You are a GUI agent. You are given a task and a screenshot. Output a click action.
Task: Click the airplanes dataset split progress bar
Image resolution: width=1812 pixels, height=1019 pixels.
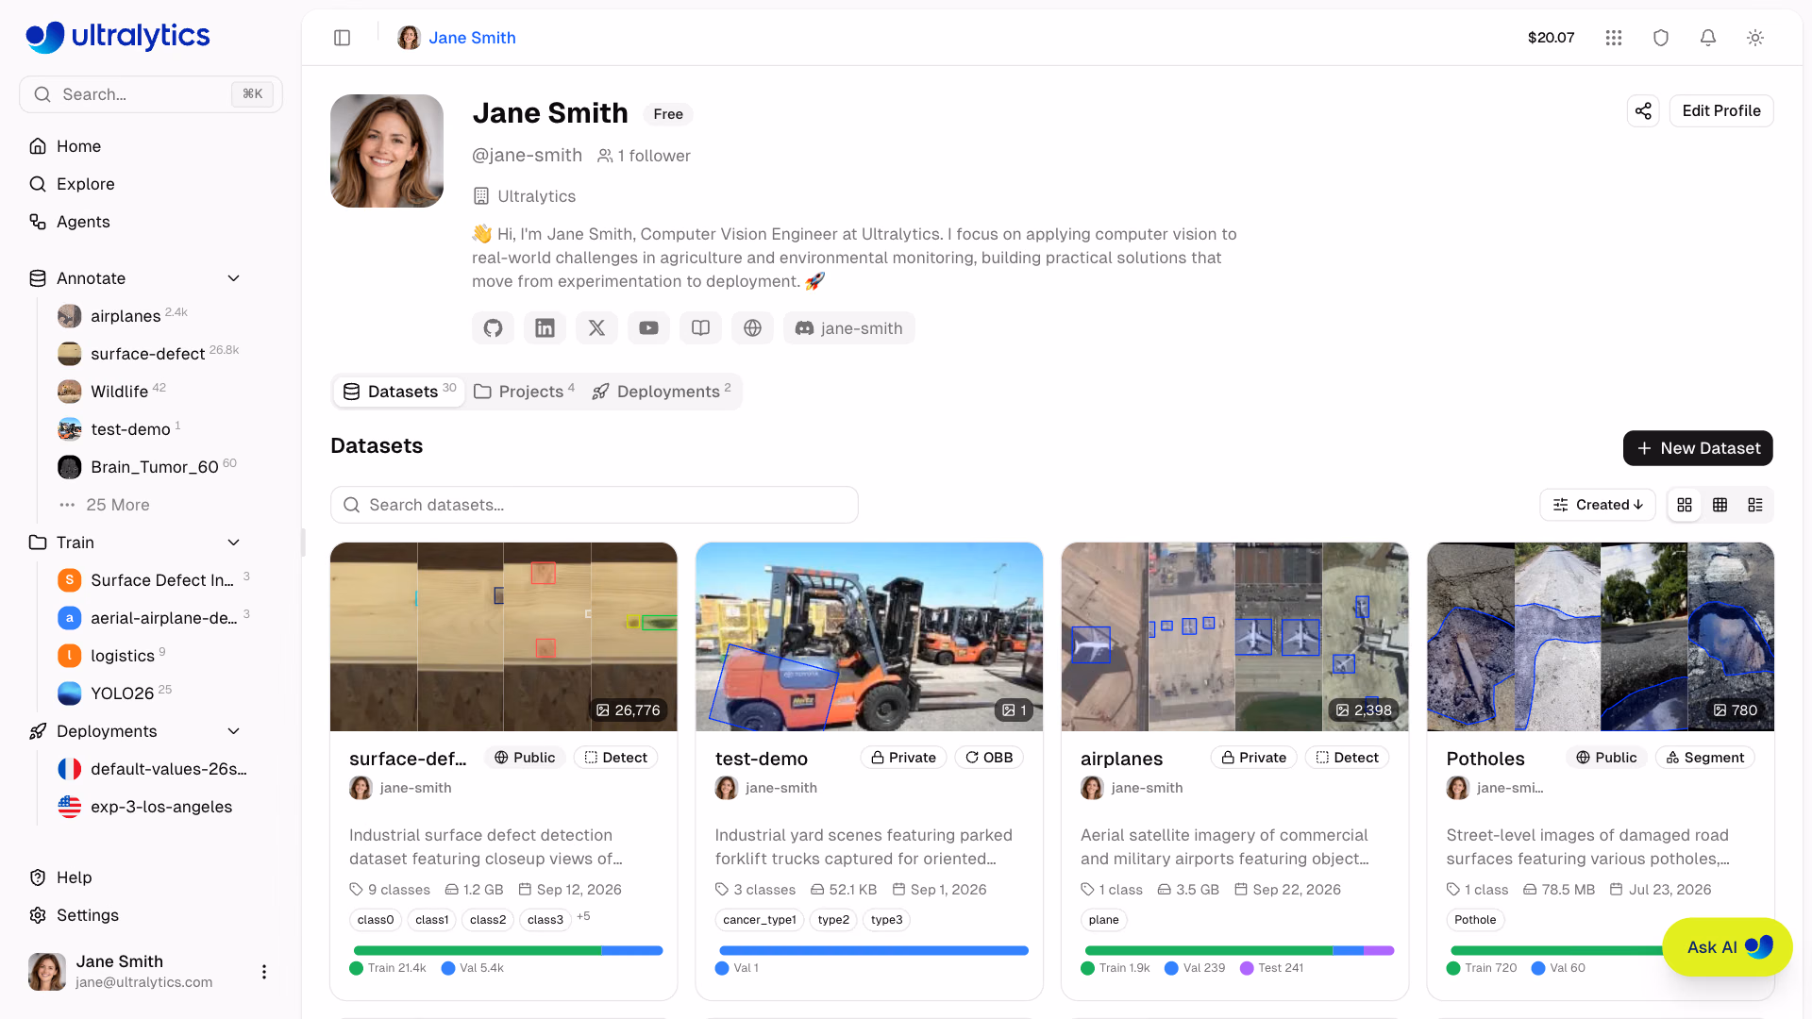coord(1239,950)
